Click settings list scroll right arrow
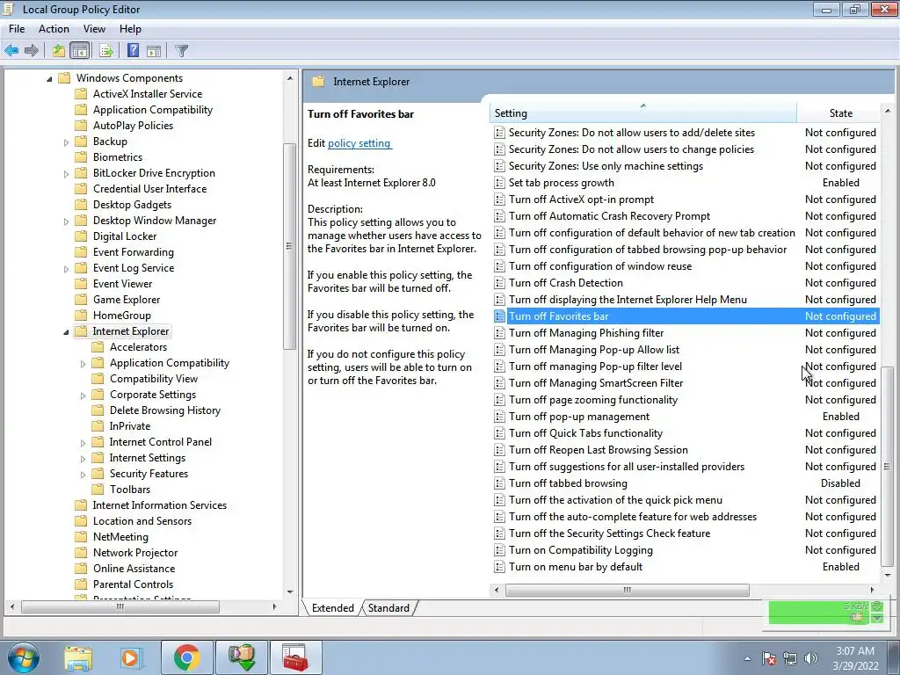Viewport: 900px width, 675px height. (x=873, y=590)
